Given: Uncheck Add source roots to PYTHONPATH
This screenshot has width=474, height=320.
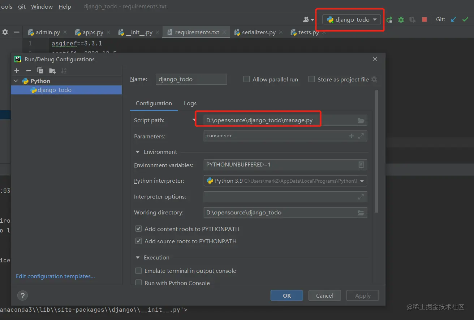Looking at the screenshot, I should coord(138,241).
